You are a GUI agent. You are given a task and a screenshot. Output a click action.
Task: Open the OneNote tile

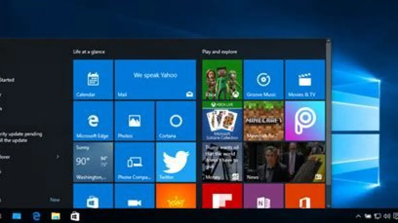263,196
